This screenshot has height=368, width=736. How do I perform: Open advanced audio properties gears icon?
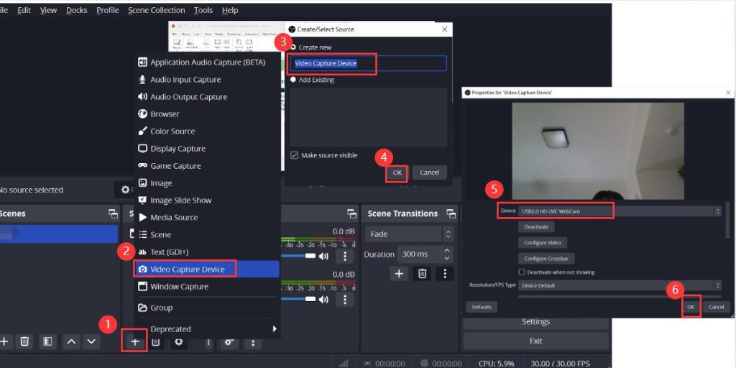229,342
